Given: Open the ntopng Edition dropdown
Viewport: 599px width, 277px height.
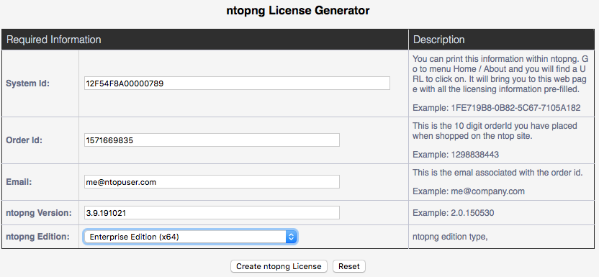Looking at the screenshot, I should point(190,237).
